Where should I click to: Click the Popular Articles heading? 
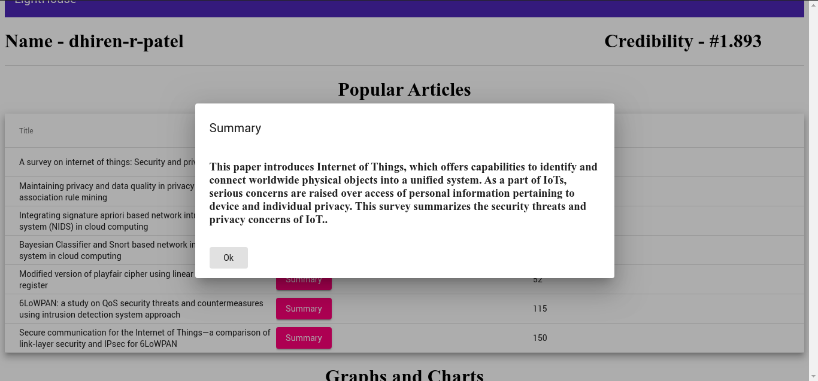tap(405, 89)
